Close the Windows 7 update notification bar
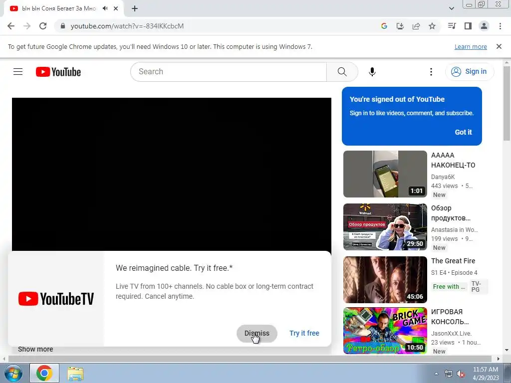This screenshot has height=383, width=511. [x=499, y=46]
